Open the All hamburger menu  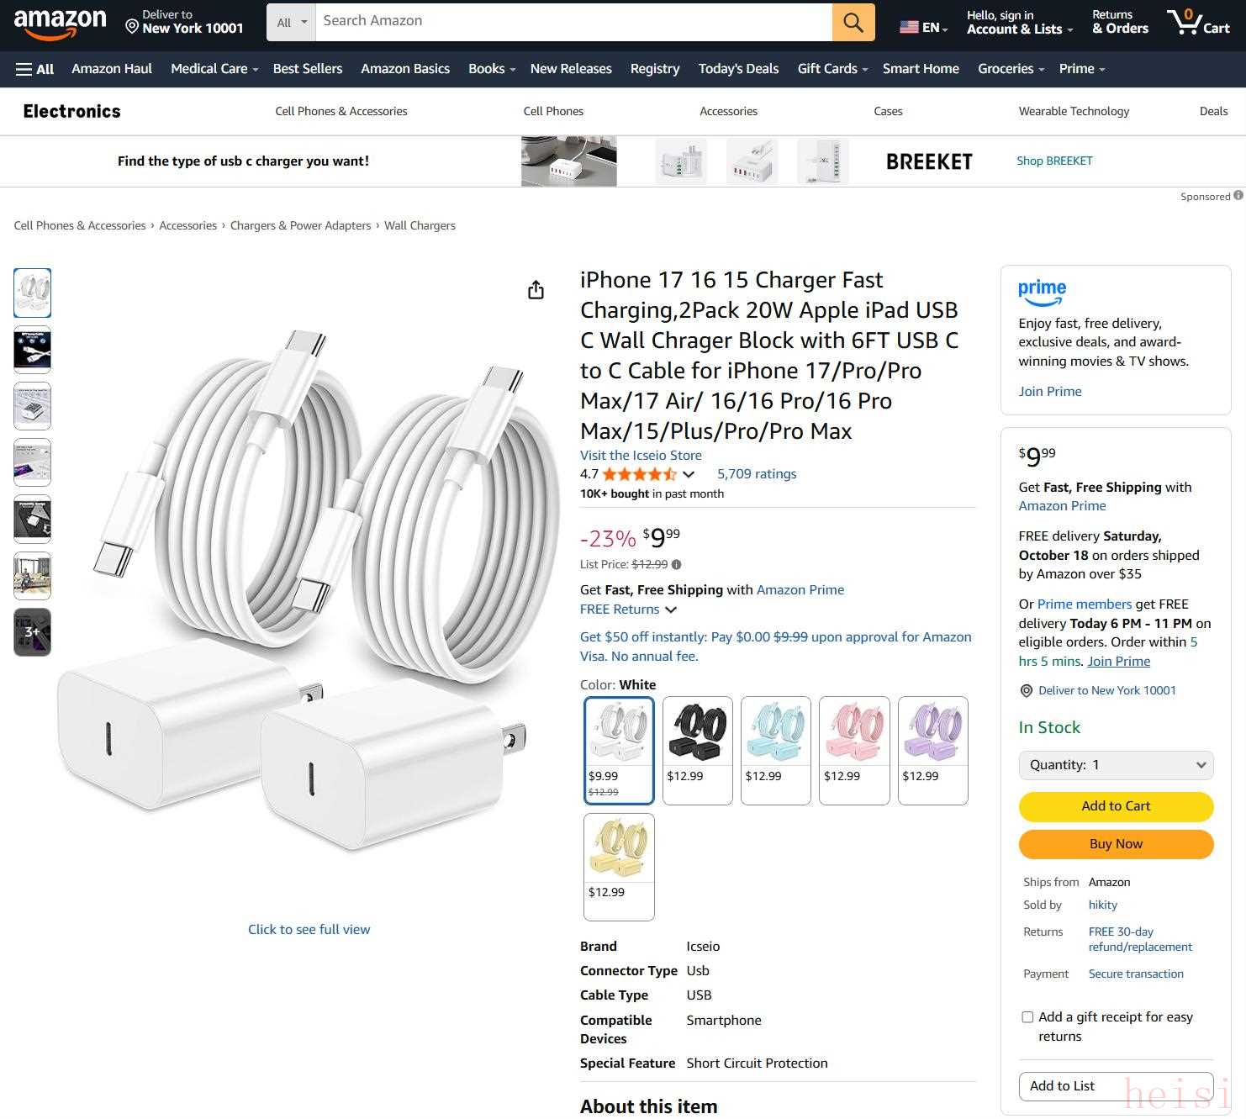(x=34, y=69)
